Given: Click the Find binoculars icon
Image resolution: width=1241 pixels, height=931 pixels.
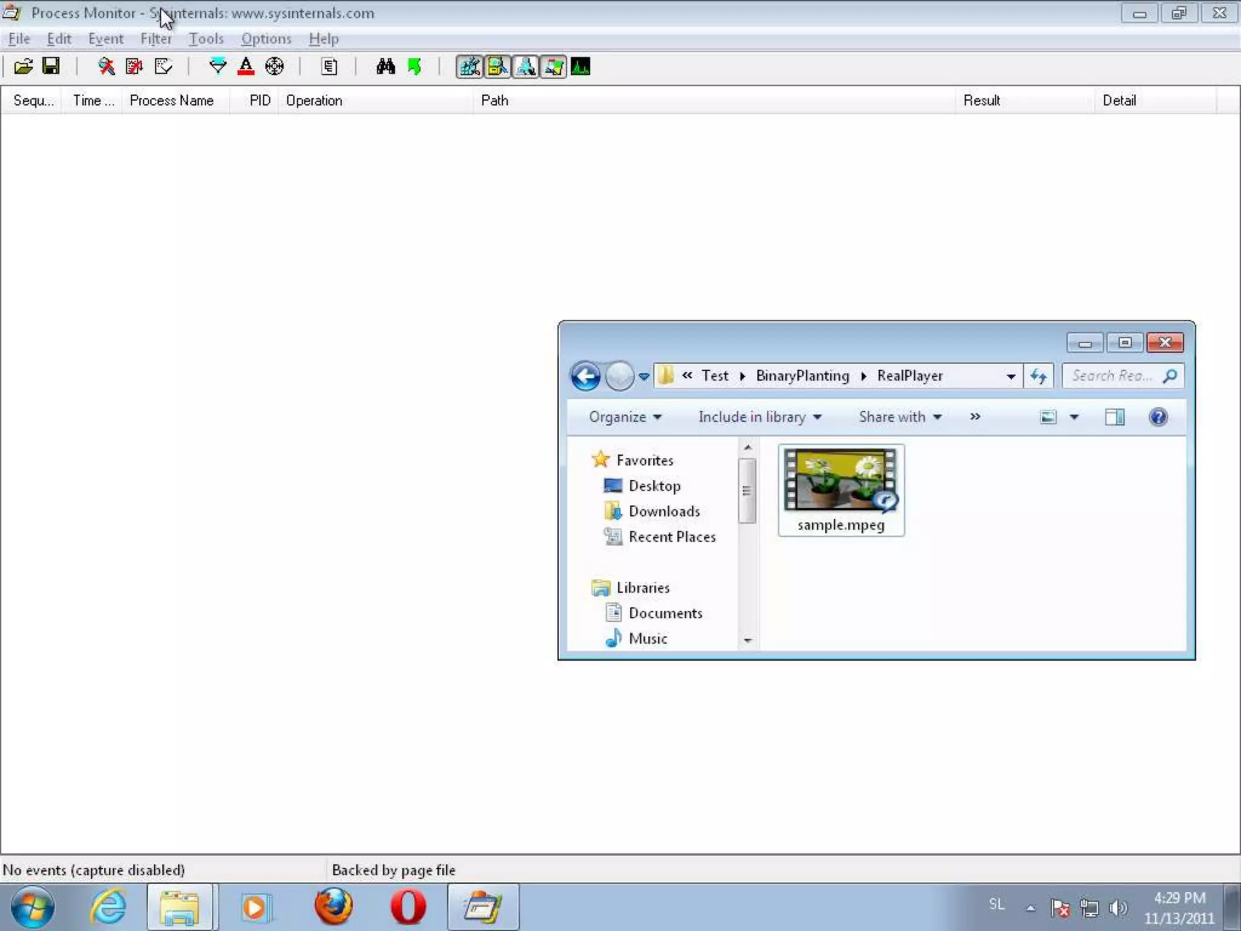Looking at the screenshot, I should coord(385,66).
